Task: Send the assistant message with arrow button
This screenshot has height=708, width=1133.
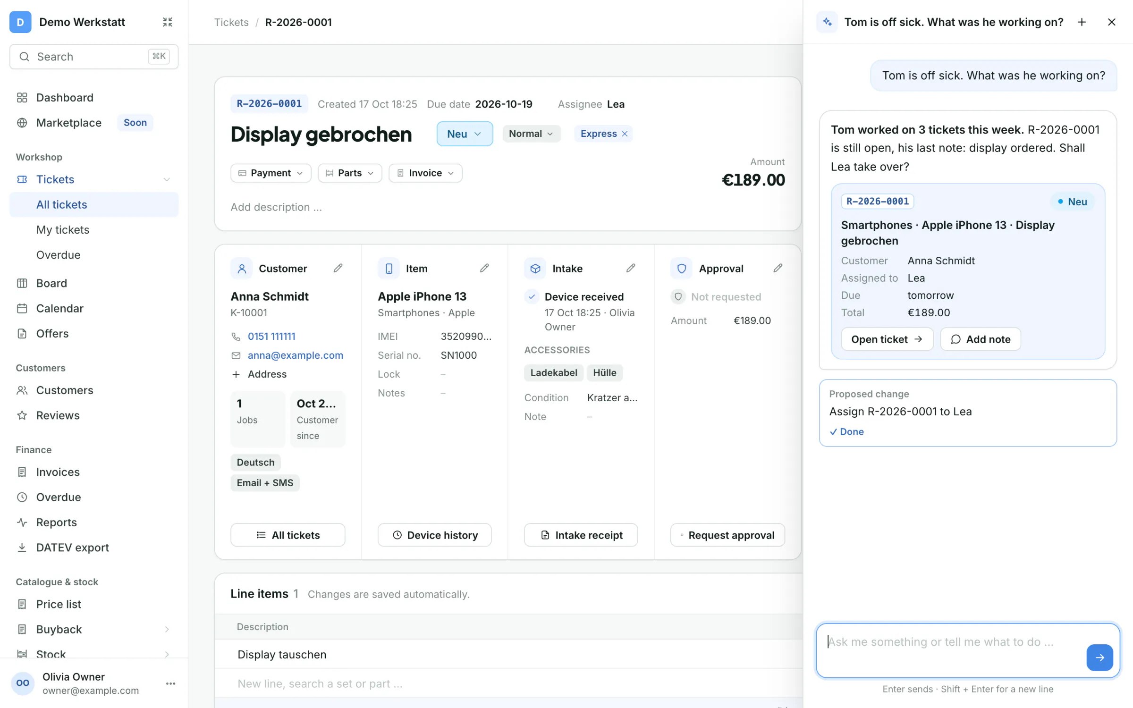Action: tap(1099, 657)
